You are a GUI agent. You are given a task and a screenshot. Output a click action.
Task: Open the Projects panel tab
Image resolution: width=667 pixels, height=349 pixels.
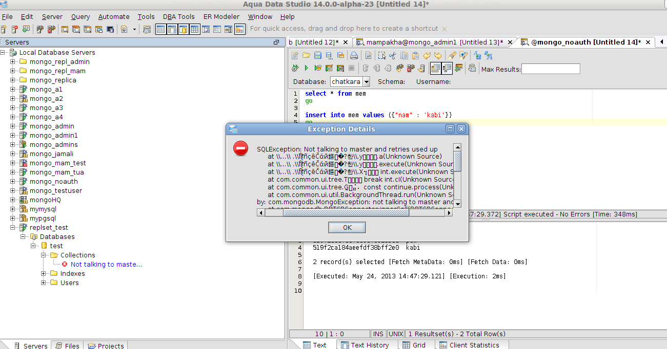106,345
